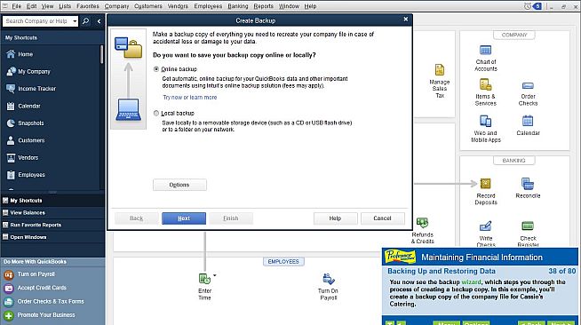Open the search box dropdown arrow

tap(75, 21)
